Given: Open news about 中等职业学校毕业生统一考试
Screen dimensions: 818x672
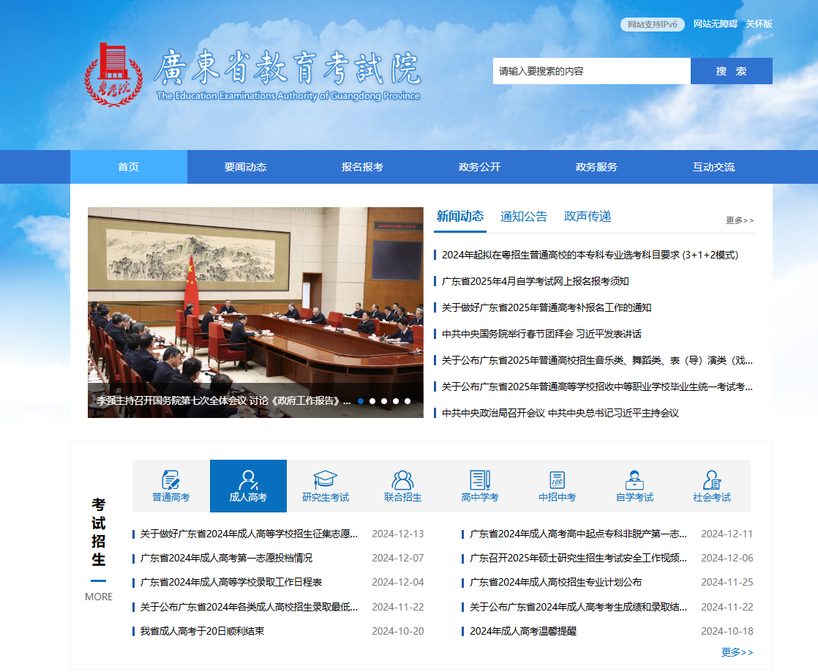Looking at the screenshot, I should pyautogui.click(x=597, y=387).
